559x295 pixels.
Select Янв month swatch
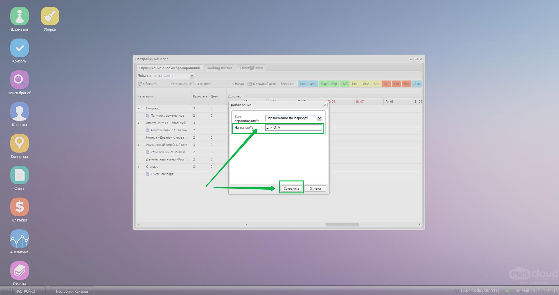[x=303, y=84]
